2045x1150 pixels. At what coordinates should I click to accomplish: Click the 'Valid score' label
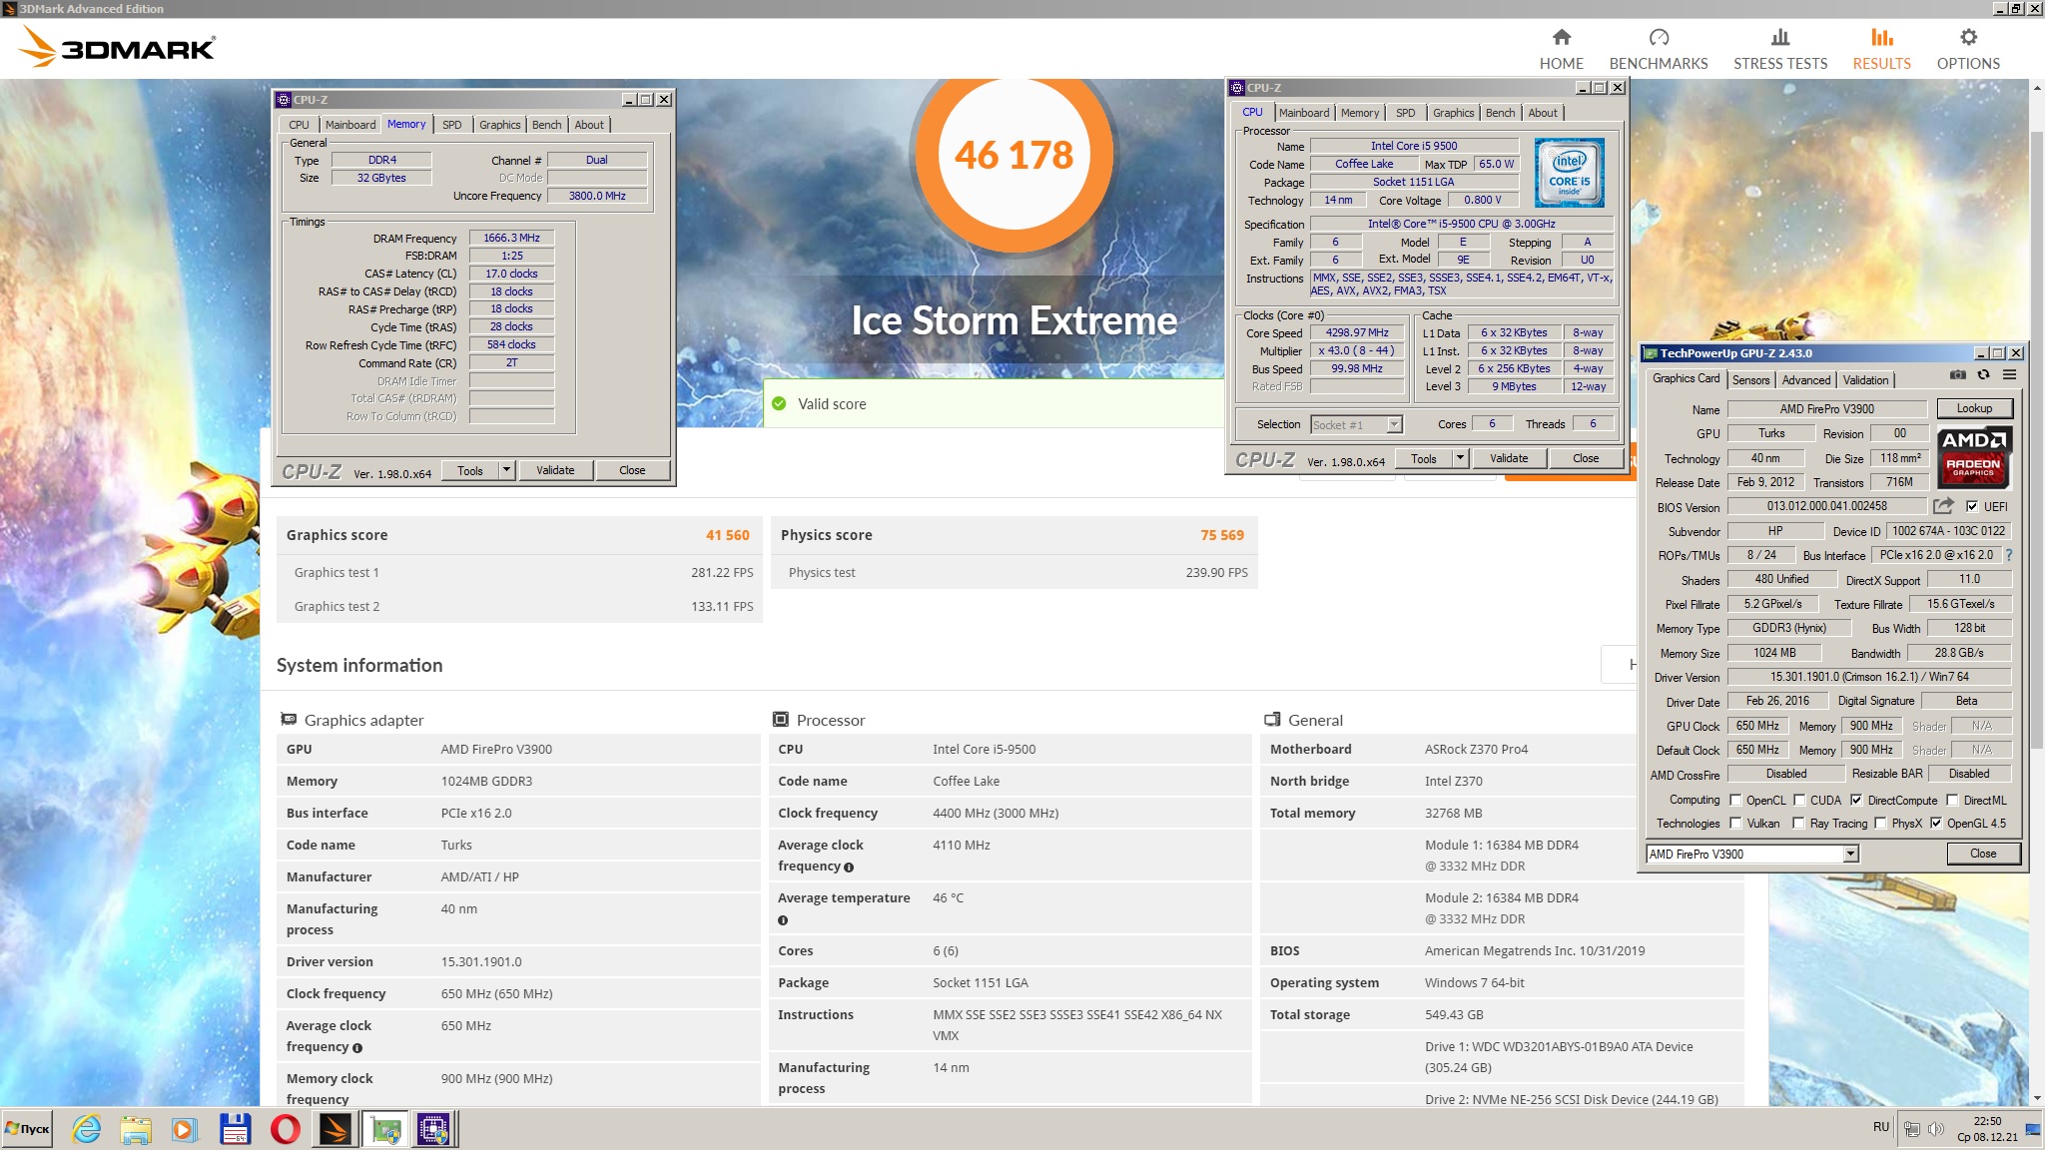pyautogui.click(x=832, y=404)
